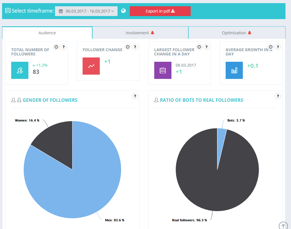The image size is (291, 229).
Task: Open help for Total Number of Followers card
Action: point(63,47)
